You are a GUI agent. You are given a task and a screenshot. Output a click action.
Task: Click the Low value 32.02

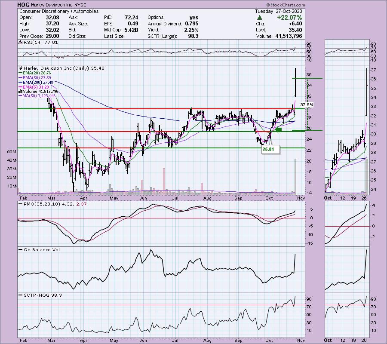[52, 30]
